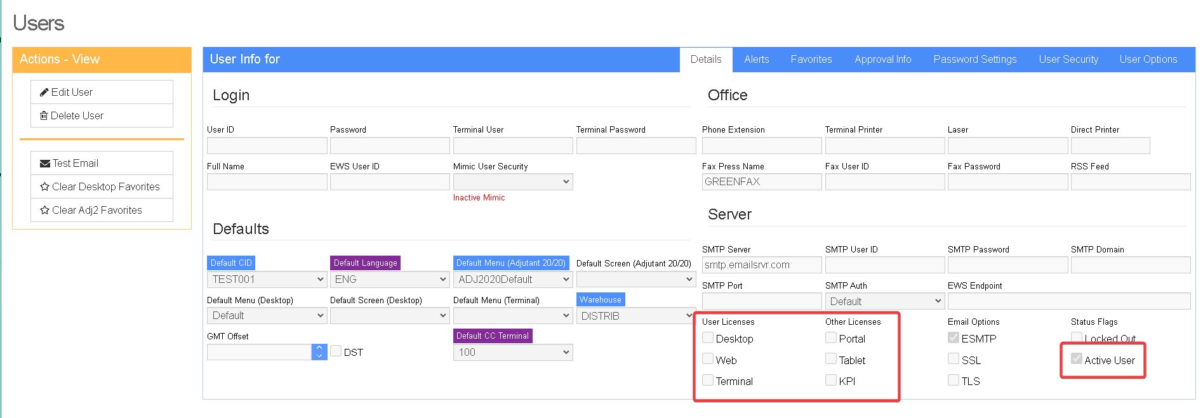Open the User Security tab
Image resolution: width=1203 pixels, height=418 pixels.
[1068, 60]
